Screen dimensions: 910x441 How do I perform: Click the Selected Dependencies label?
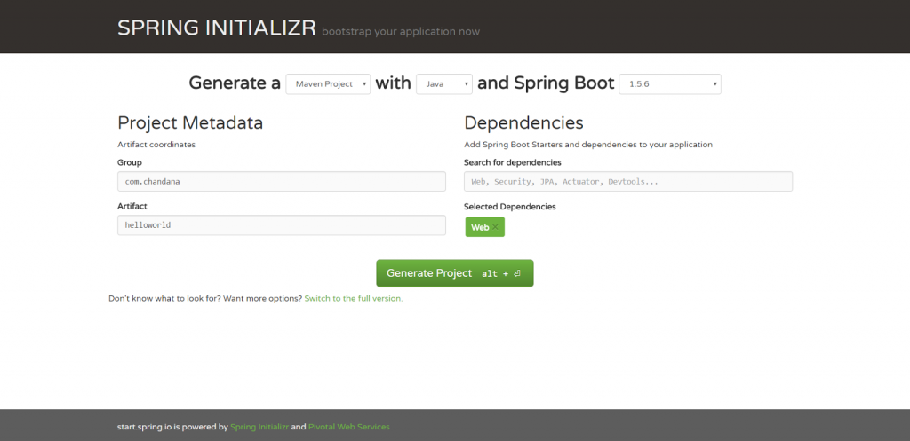(509, 206)
